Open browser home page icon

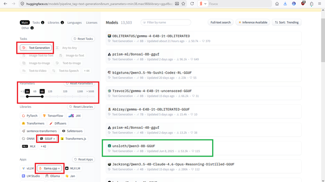(x=277, y=4)
